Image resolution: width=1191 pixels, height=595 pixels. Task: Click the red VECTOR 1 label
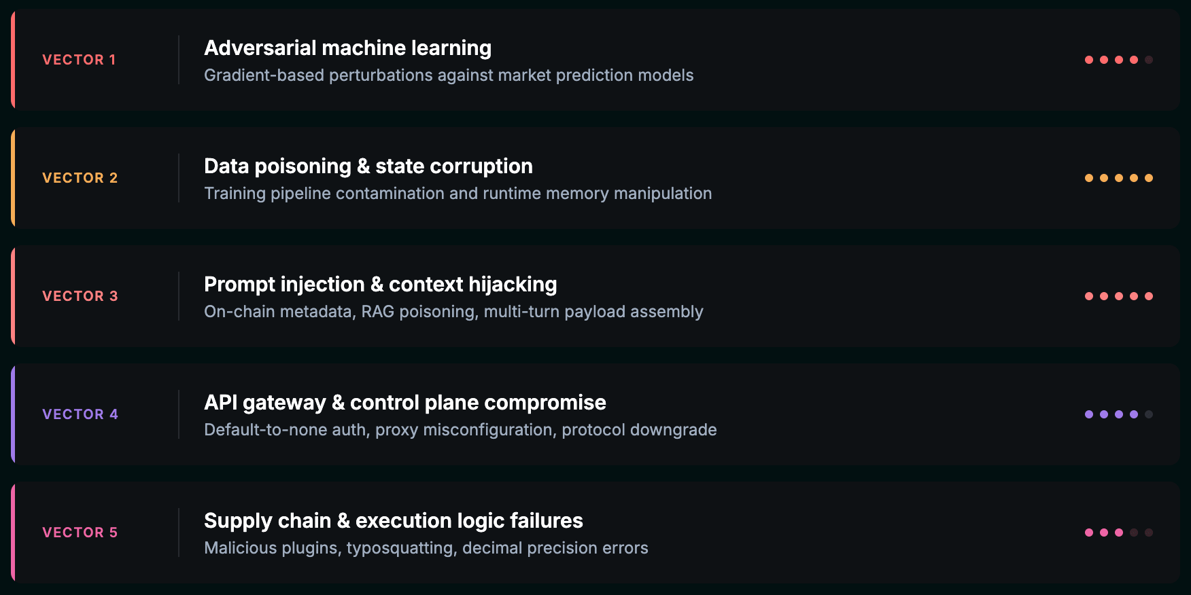point(79,60)
